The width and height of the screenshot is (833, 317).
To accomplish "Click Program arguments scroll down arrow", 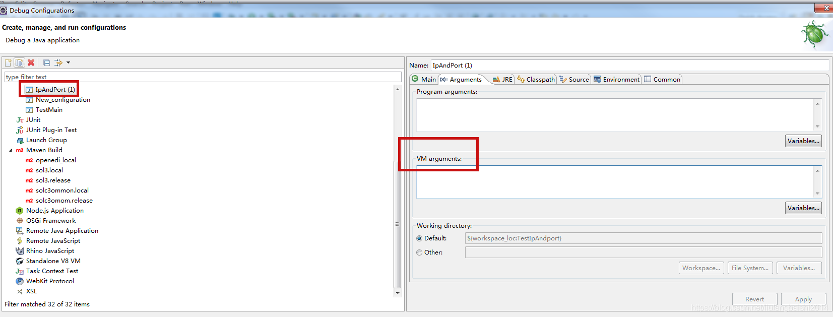I will click(x=817, y=126).
